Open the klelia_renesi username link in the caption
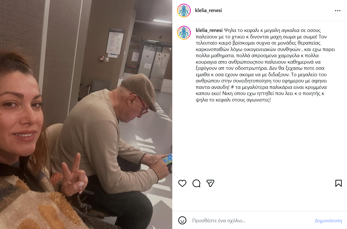The height and width of the screenshot is (229, 347). pos(209,30)
